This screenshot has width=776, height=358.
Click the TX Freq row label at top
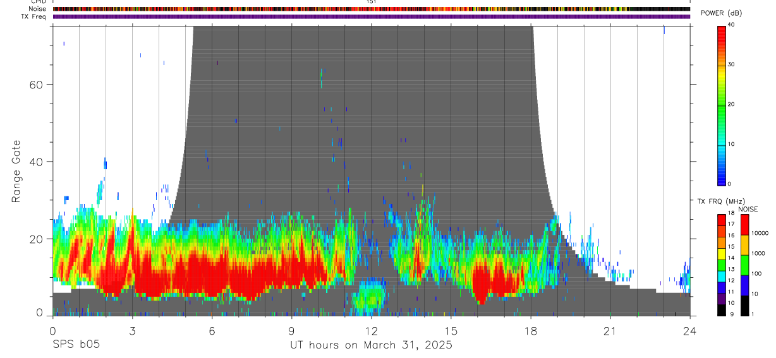[x=34, y=16]
